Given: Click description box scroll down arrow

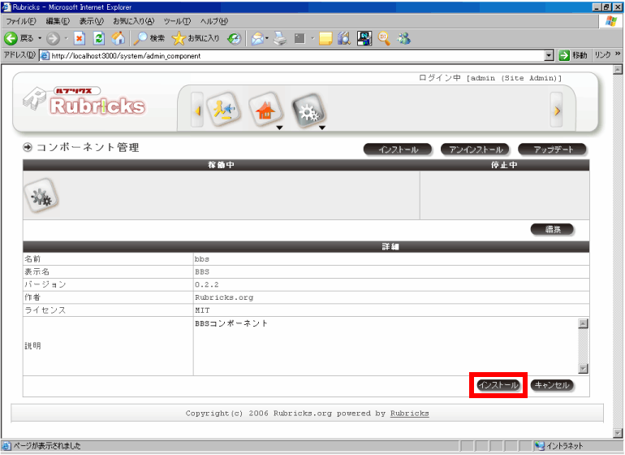Looking at the screenshot, I should (583, 369).
